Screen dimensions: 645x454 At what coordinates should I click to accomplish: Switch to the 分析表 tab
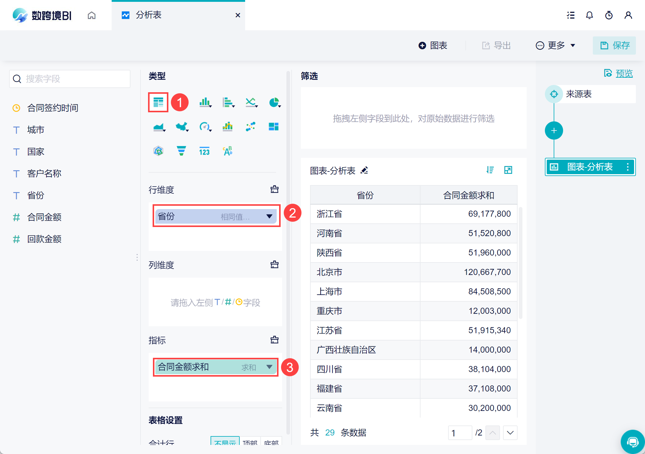point(149,15)
